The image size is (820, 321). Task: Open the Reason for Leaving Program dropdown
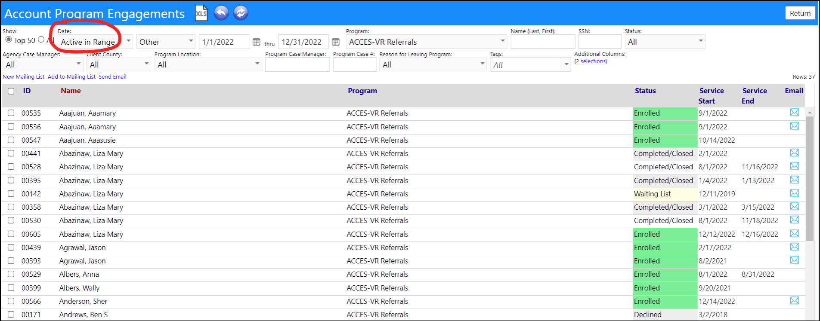click(433, 64)
